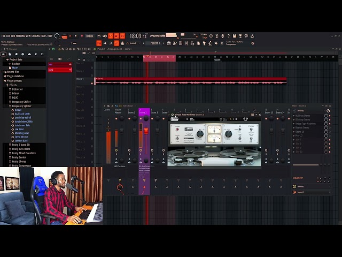This screenshot has height=257, width=342.
Task: Select the browser speaker sounds tab icon
Action: click(16, 54)
